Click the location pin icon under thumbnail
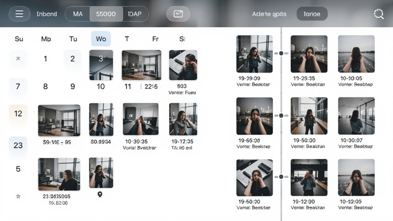The image size is (393, 221). coord(100,194)
